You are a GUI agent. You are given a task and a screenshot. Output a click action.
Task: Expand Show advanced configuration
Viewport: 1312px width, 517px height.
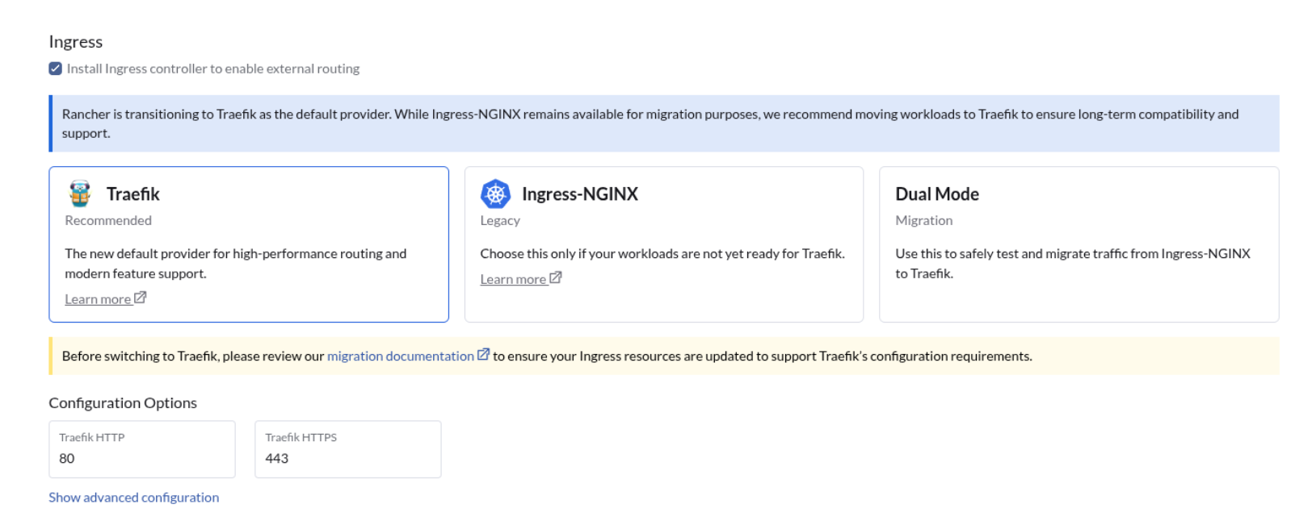pyautogui.click(x=133, y=498)
